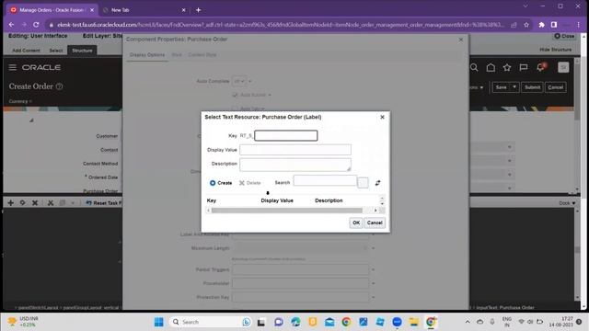Open the Favorites star icon in Oracle header

[x=507, y=67]
